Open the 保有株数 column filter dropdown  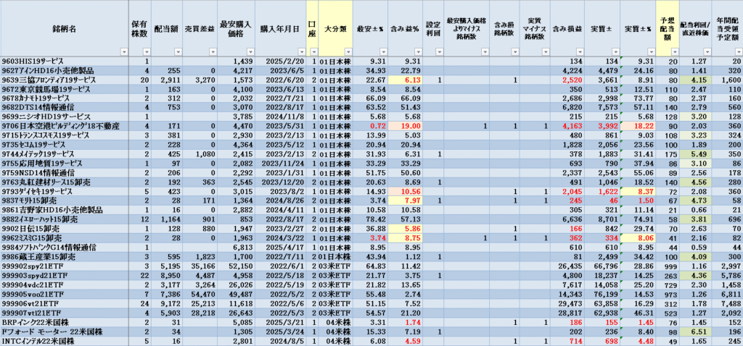click(x=147, y=52)
